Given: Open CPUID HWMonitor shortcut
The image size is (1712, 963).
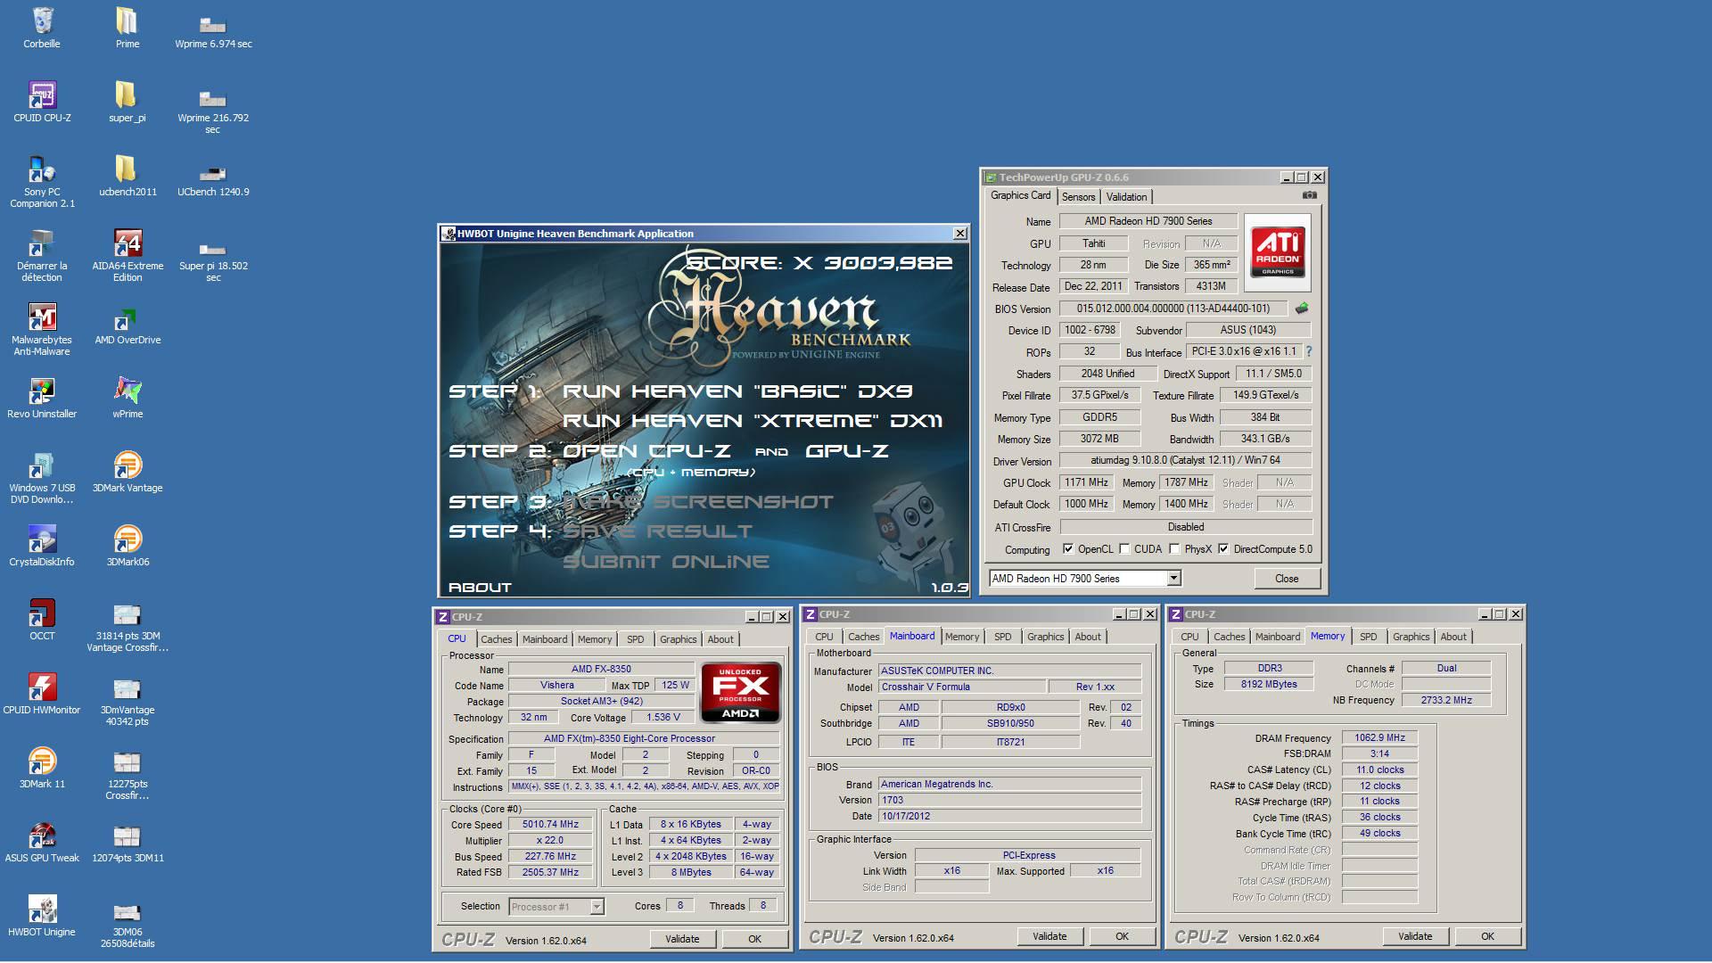Looking at the screenshot, I should click(x=42, y=693).
